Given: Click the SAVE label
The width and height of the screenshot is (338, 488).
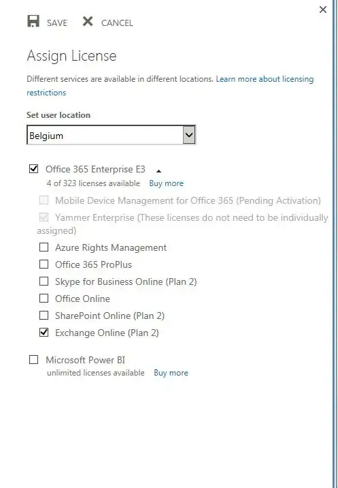Looking at the screenshot, I should tap(57, 22).
